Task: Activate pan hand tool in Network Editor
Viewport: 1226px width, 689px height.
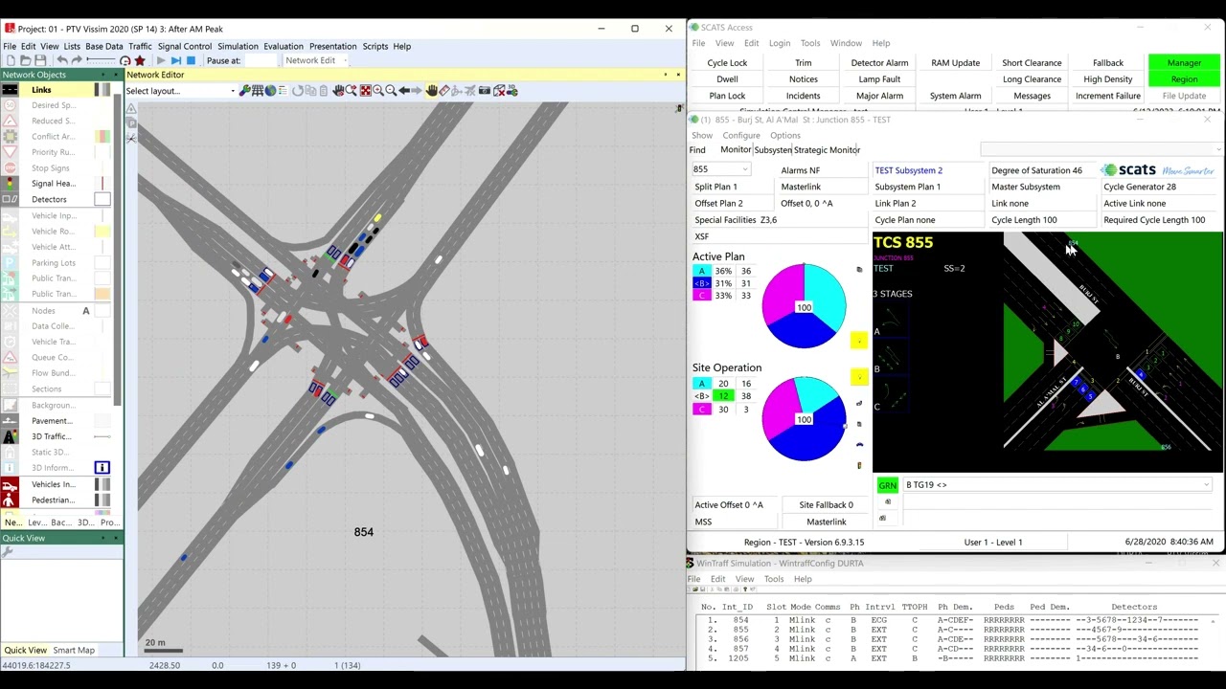Action: [431, 91]
